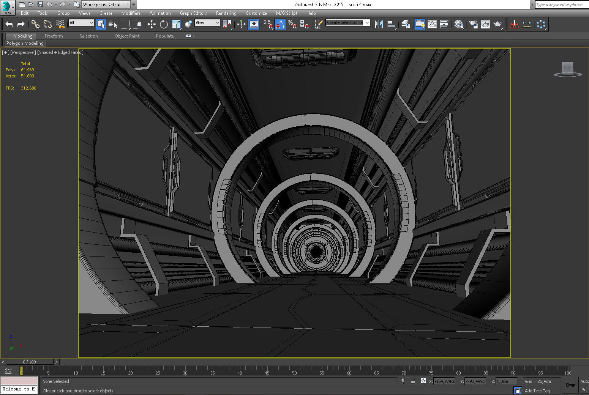Switch to the Object Paint ribbon tab
This screenshot has height=395, width=589.
(127, 36)
